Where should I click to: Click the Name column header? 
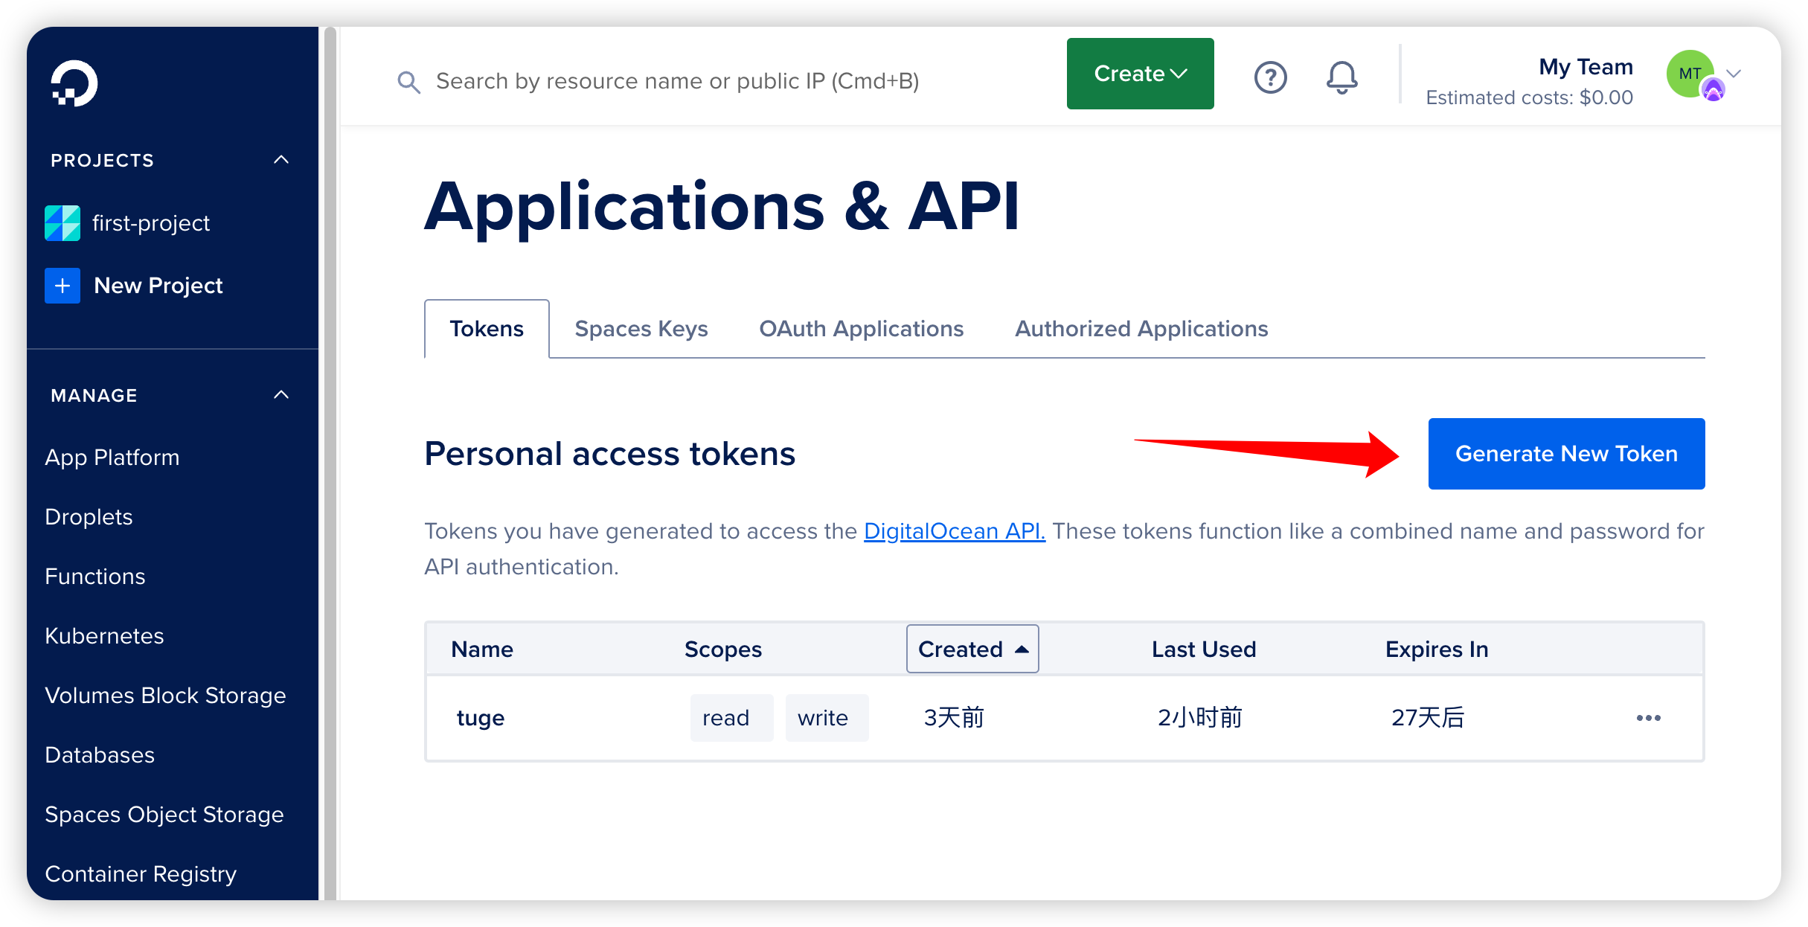[482, 649]
